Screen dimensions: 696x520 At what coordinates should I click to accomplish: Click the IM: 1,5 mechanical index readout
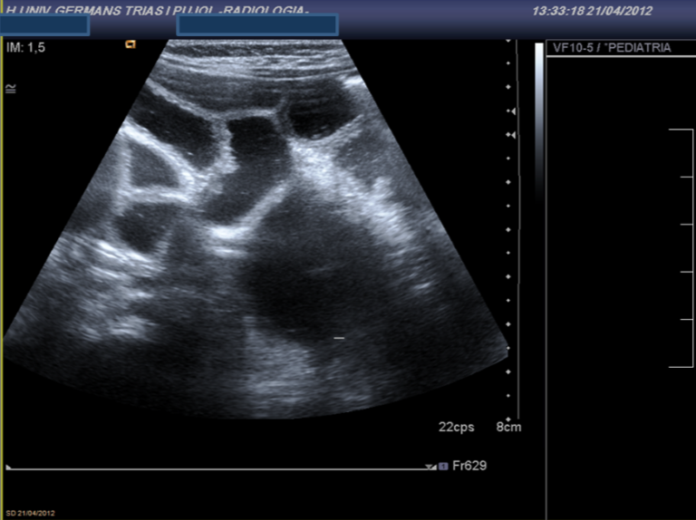point(25,46)
